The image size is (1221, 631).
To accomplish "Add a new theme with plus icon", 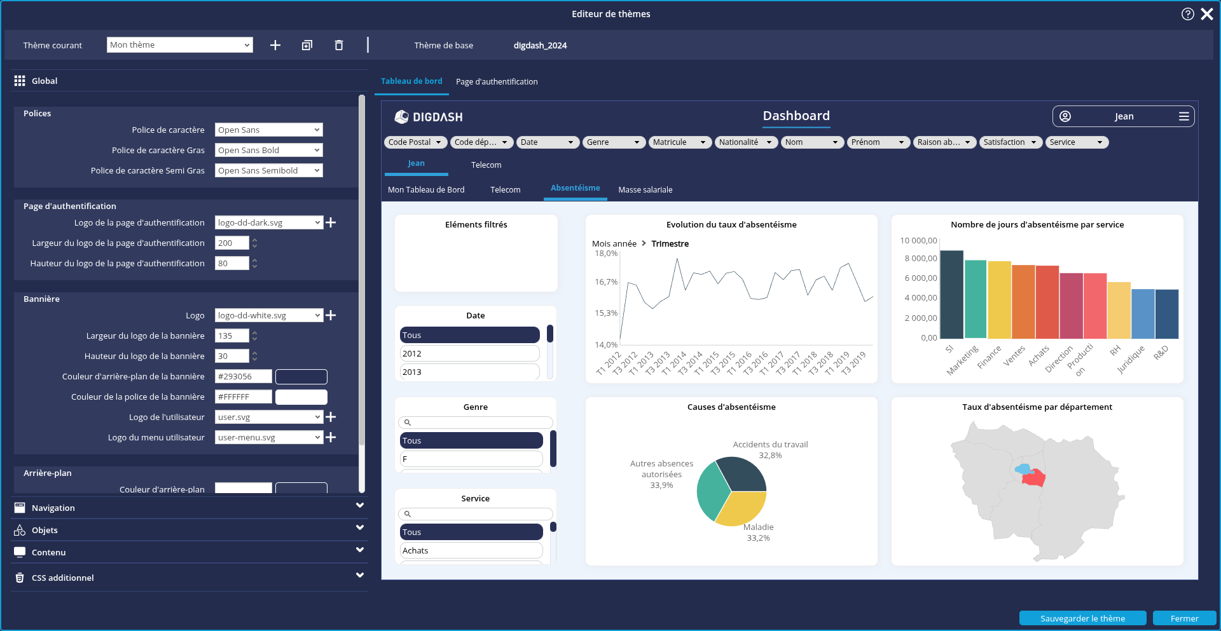I will (x=275, y=45).
